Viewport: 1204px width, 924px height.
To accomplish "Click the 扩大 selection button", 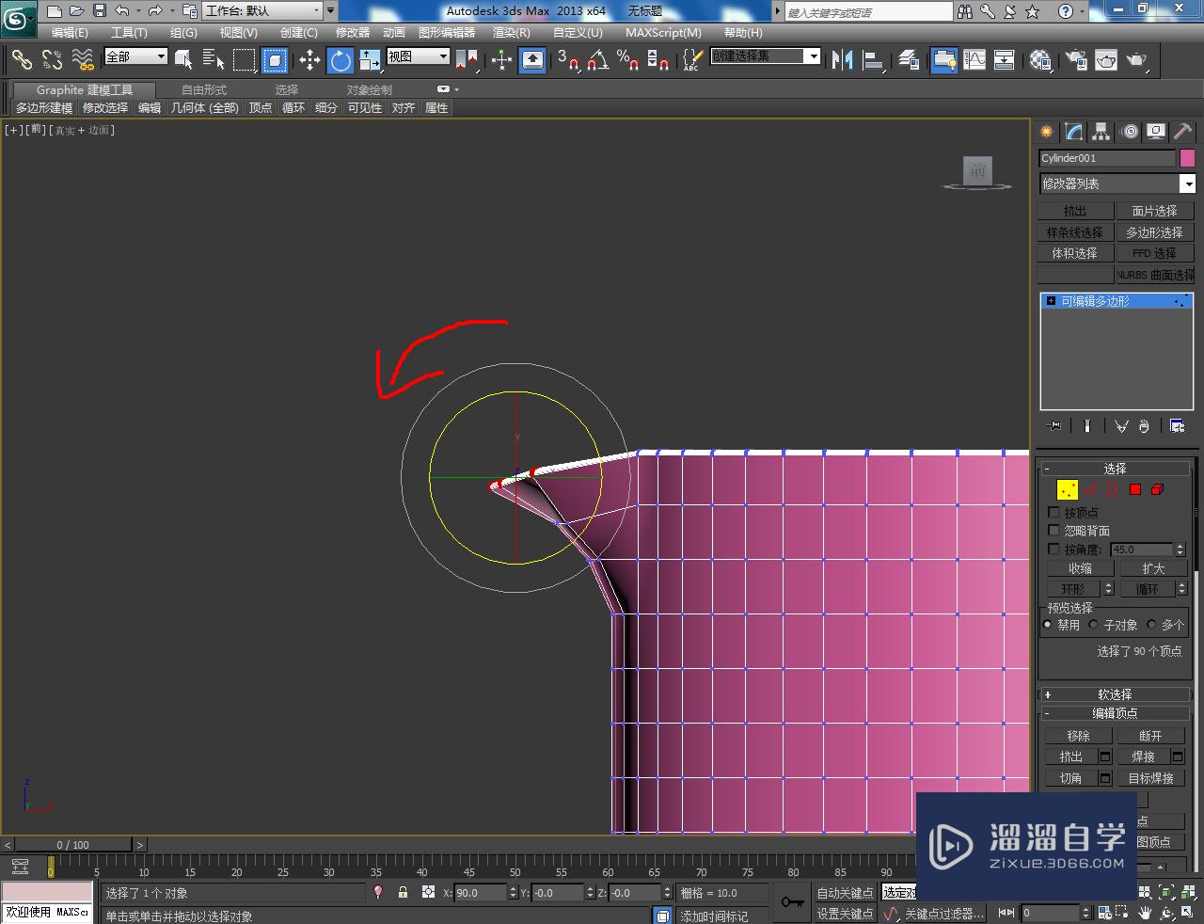I will 1153,568.
